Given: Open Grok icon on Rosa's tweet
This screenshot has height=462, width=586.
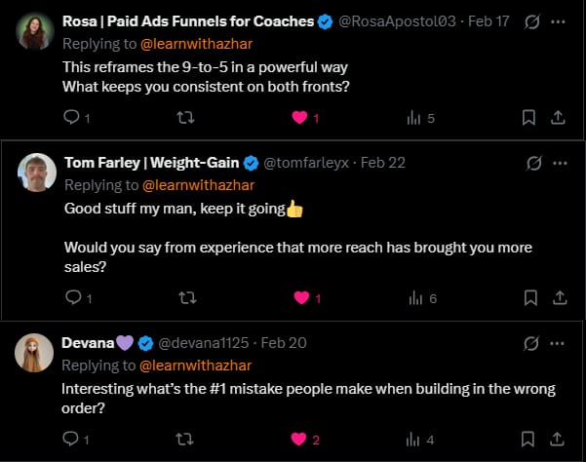Looking at the screenshot, I should [x=532, y=20].
